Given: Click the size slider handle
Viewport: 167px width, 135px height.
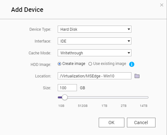Looking at the screenshot, I should [65, 97].
